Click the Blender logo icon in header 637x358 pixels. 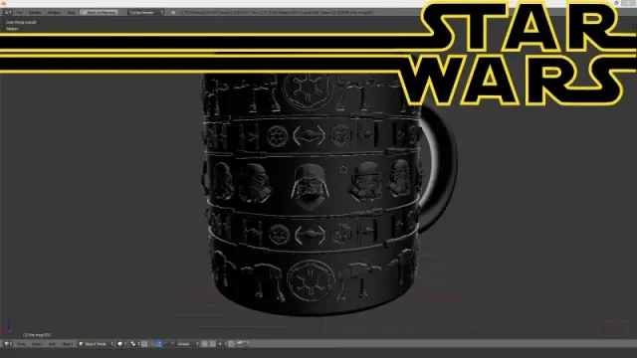coord(173,13)
